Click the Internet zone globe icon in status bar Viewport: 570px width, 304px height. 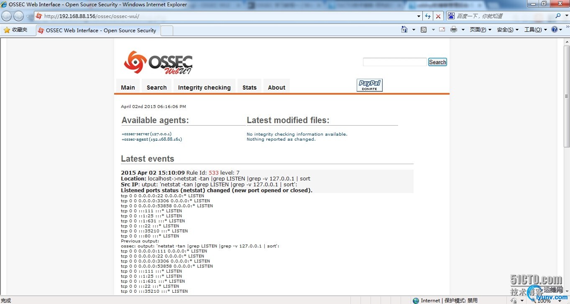click(x=416, y=300)
